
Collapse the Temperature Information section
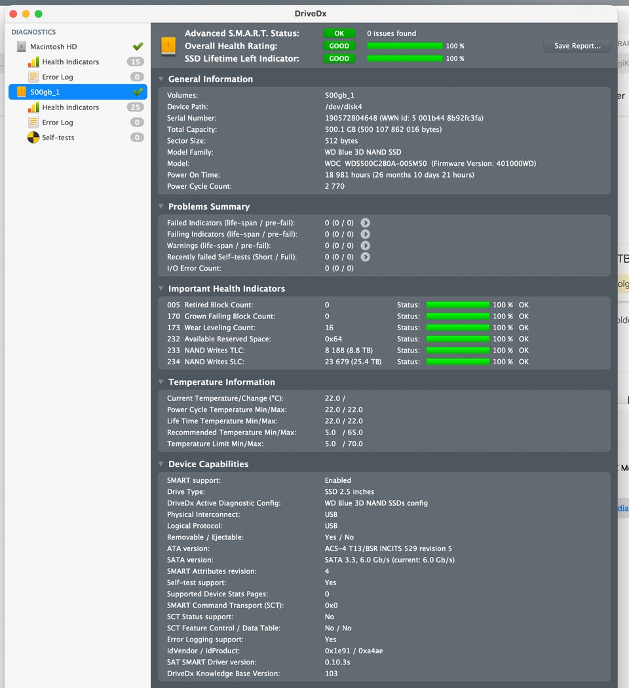(161, 382)
